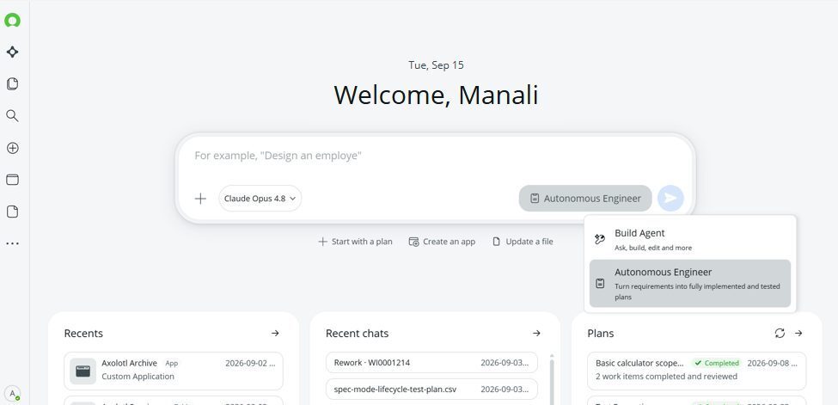Open the Claude Opus 4.8 model dropdown

coord(260,199)
